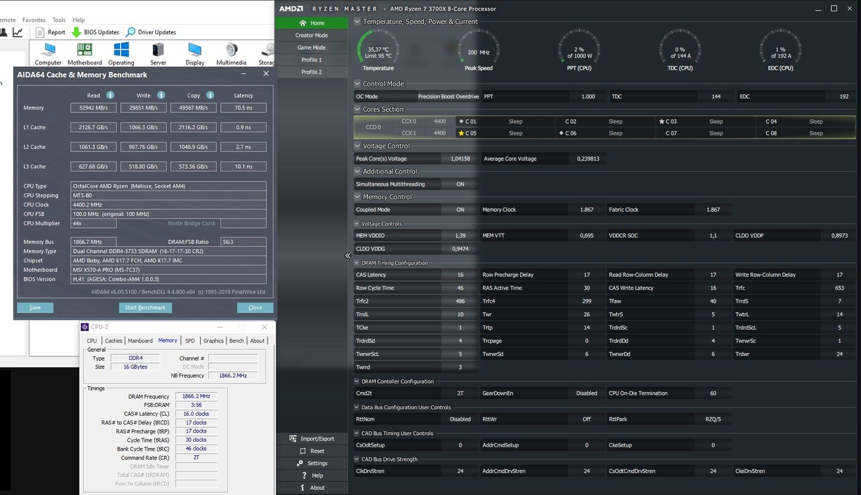This screenshot has width=861, height=495.
Task: Collapse the DRAM Timing Configuration section
Action: click(357, 263)
